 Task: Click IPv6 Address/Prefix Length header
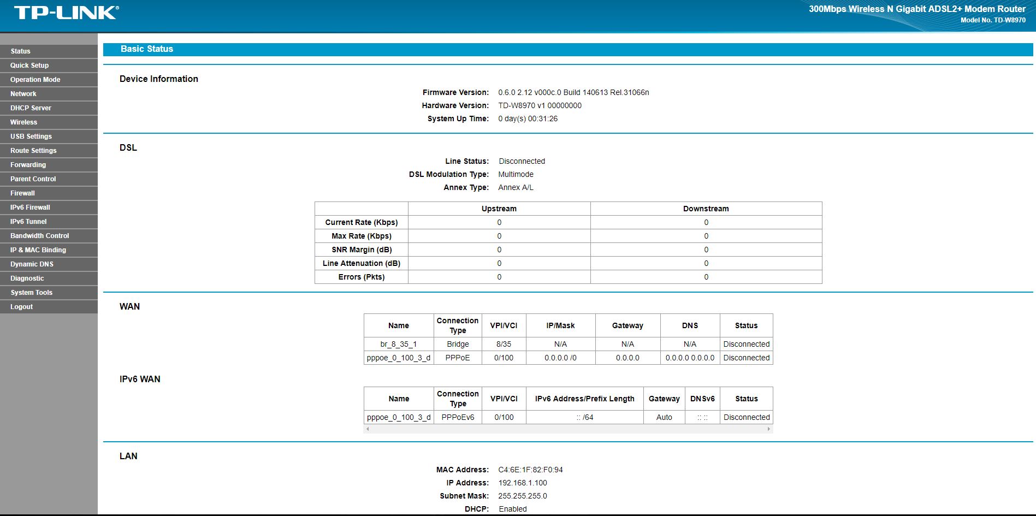pos(584,399)
